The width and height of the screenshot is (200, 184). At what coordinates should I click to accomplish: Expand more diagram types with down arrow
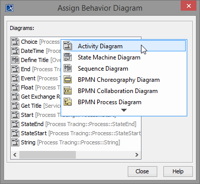[x=124, y=110]
